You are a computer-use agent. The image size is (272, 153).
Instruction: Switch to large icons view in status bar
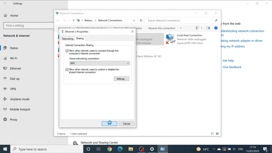click(217, 134)
